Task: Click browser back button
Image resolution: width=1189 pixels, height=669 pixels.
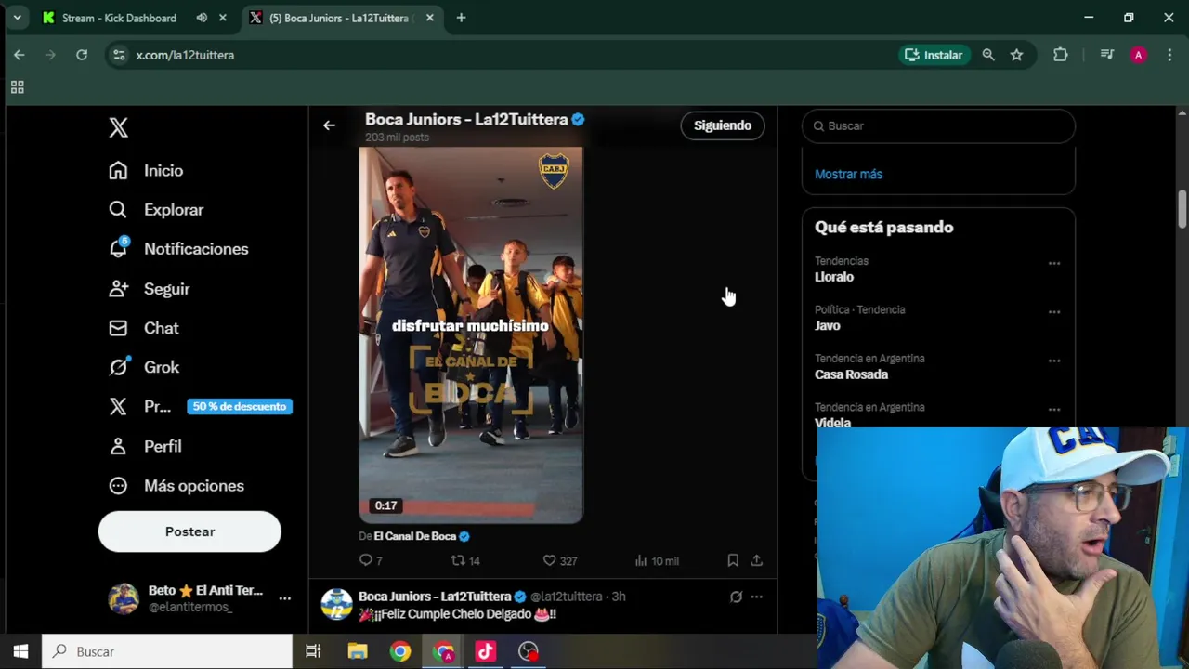Action: coord(20,55)
